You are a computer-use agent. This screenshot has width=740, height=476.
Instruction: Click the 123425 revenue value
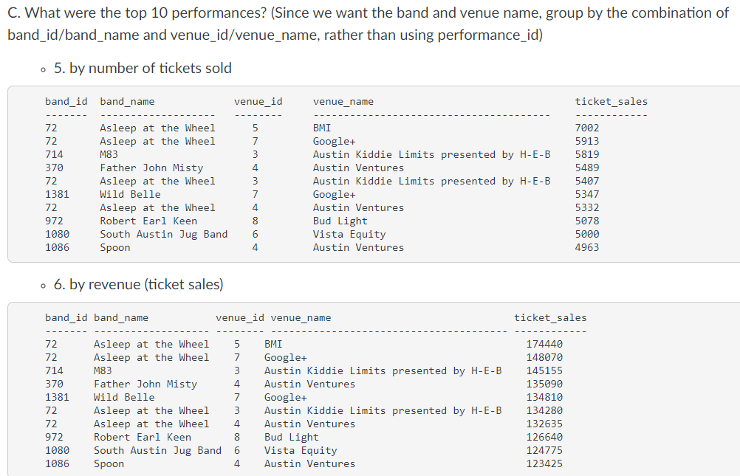pos(544,463)
